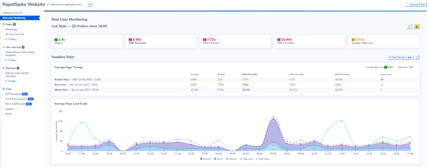Click the red alert icon beside 5.49s
Image resolution: width=429 pixels, height=167 pixels.
(130, 40)
